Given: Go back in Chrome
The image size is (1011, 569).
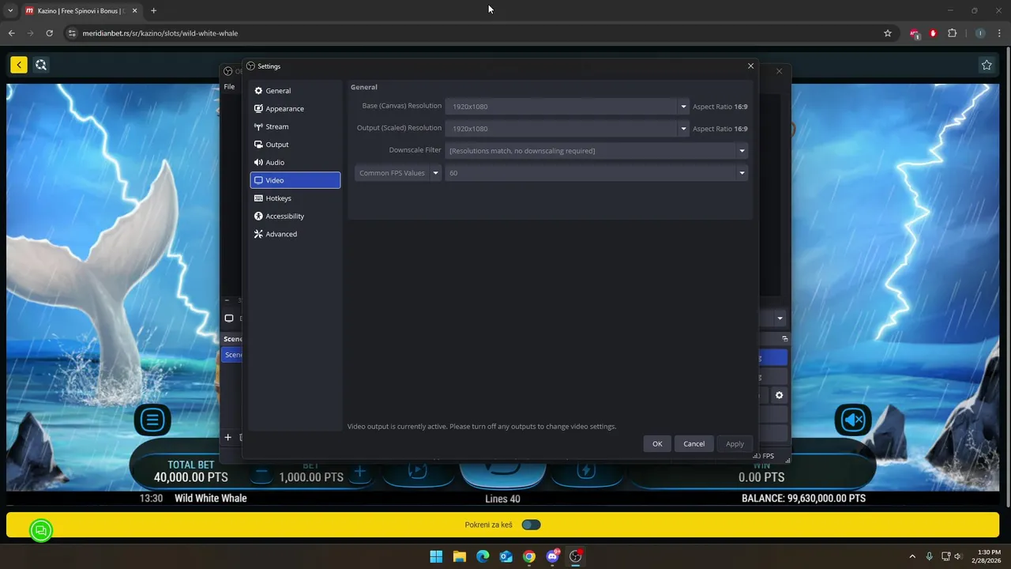Looking at the screenshot, I should 11,33.
